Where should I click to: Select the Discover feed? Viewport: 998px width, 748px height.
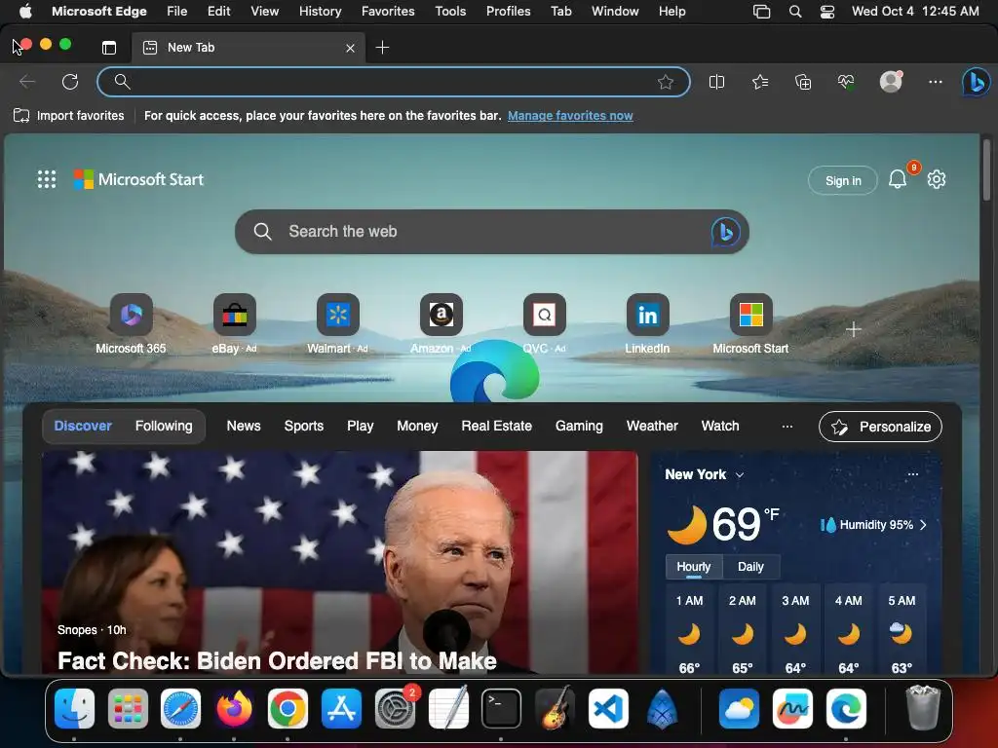pyautogui.click(x=83, y=427)
